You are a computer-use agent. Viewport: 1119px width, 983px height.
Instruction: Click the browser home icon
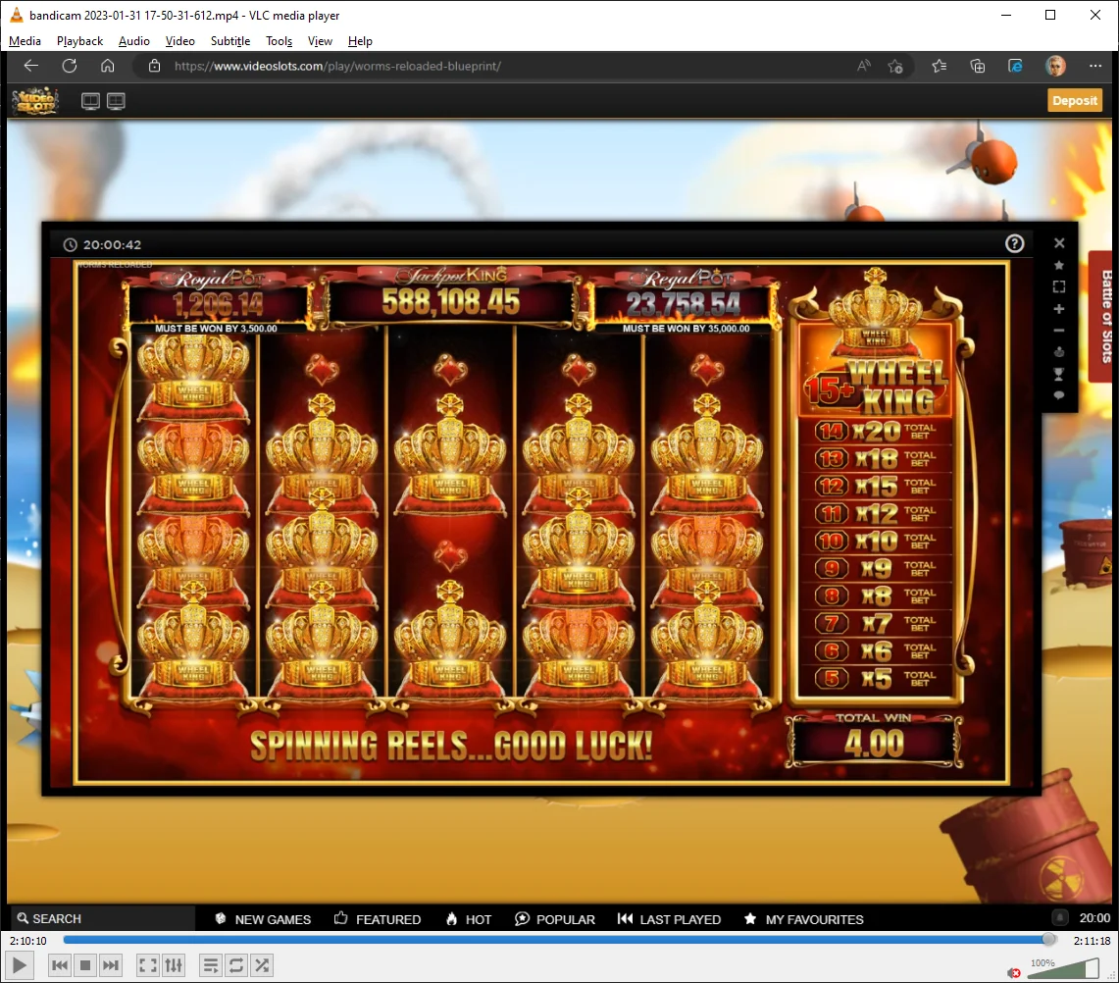tap(108, 66)
